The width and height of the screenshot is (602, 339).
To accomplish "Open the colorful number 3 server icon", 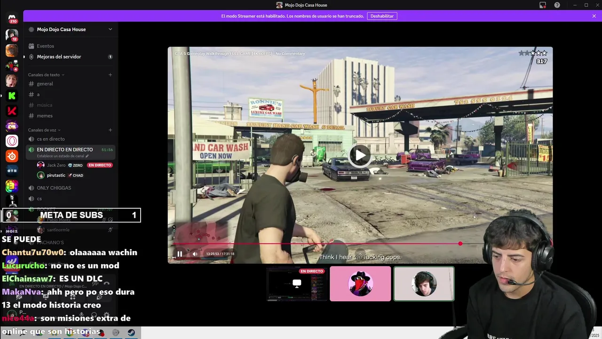I will pos(12,186).
